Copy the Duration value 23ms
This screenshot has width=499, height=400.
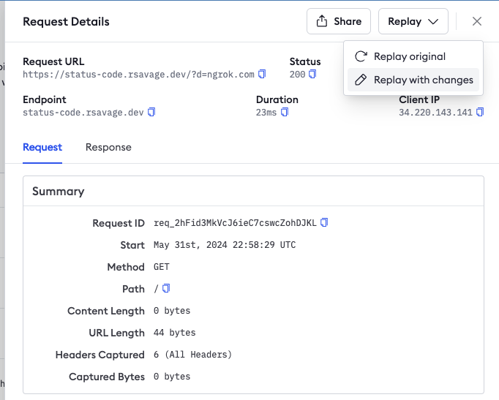pos(285,113)
